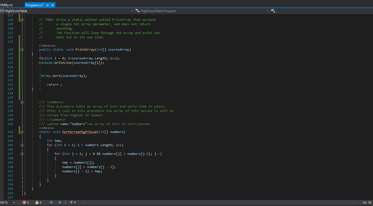Screen dimensions: 373x206
Task: Collapse the SortArrayHighToLow method block
Action: (x=22, y=132)
